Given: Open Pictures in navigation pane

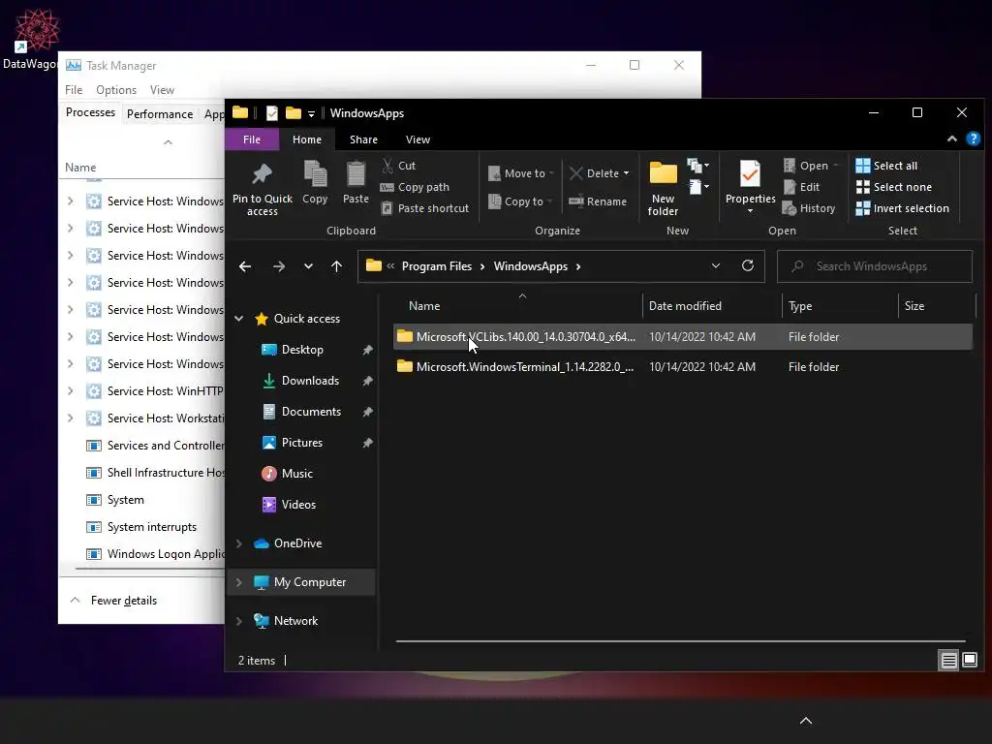Looking at the screenshot, I should pyautogui.click(x=302, y=443).
